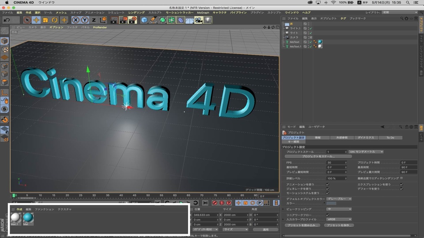Toggle リニアワークフロー checkbox
The image size is (424, 238).
(x=328, y=215)
